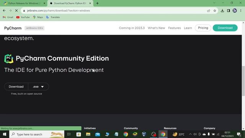
Task: Open the Chrome three-dot menu
Action: (241, 11)
